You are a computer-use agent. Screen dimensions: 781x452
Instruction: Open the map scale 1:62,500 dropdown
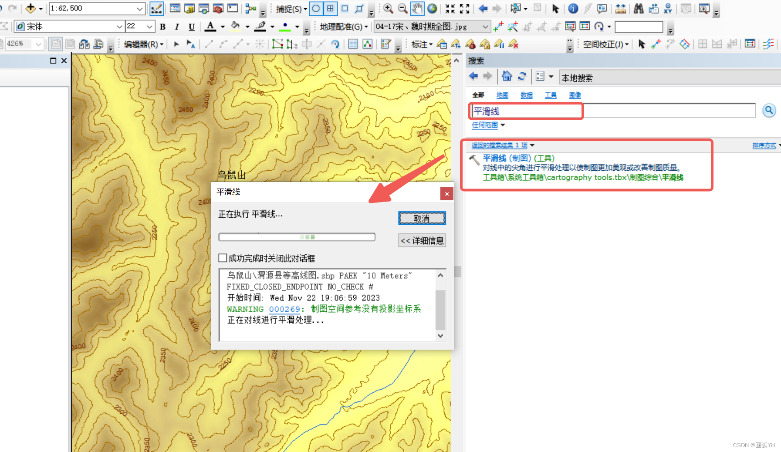tap(140, 8)
